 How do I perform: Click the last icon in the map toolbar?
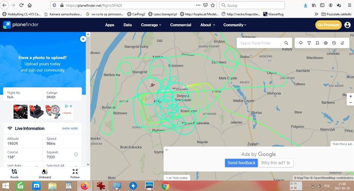coord(342,43)
